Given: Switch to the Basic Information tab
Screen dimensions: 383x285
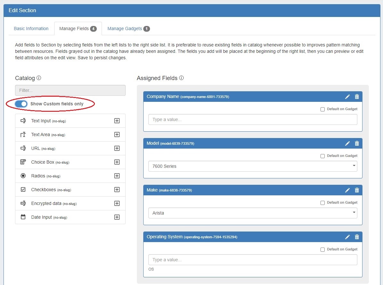Looking at the screenshot, I should click(x=31, y=28).
